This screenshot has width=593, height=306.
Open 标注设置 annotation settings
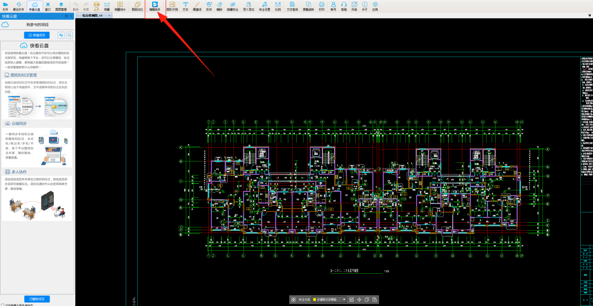click(265, 6)
